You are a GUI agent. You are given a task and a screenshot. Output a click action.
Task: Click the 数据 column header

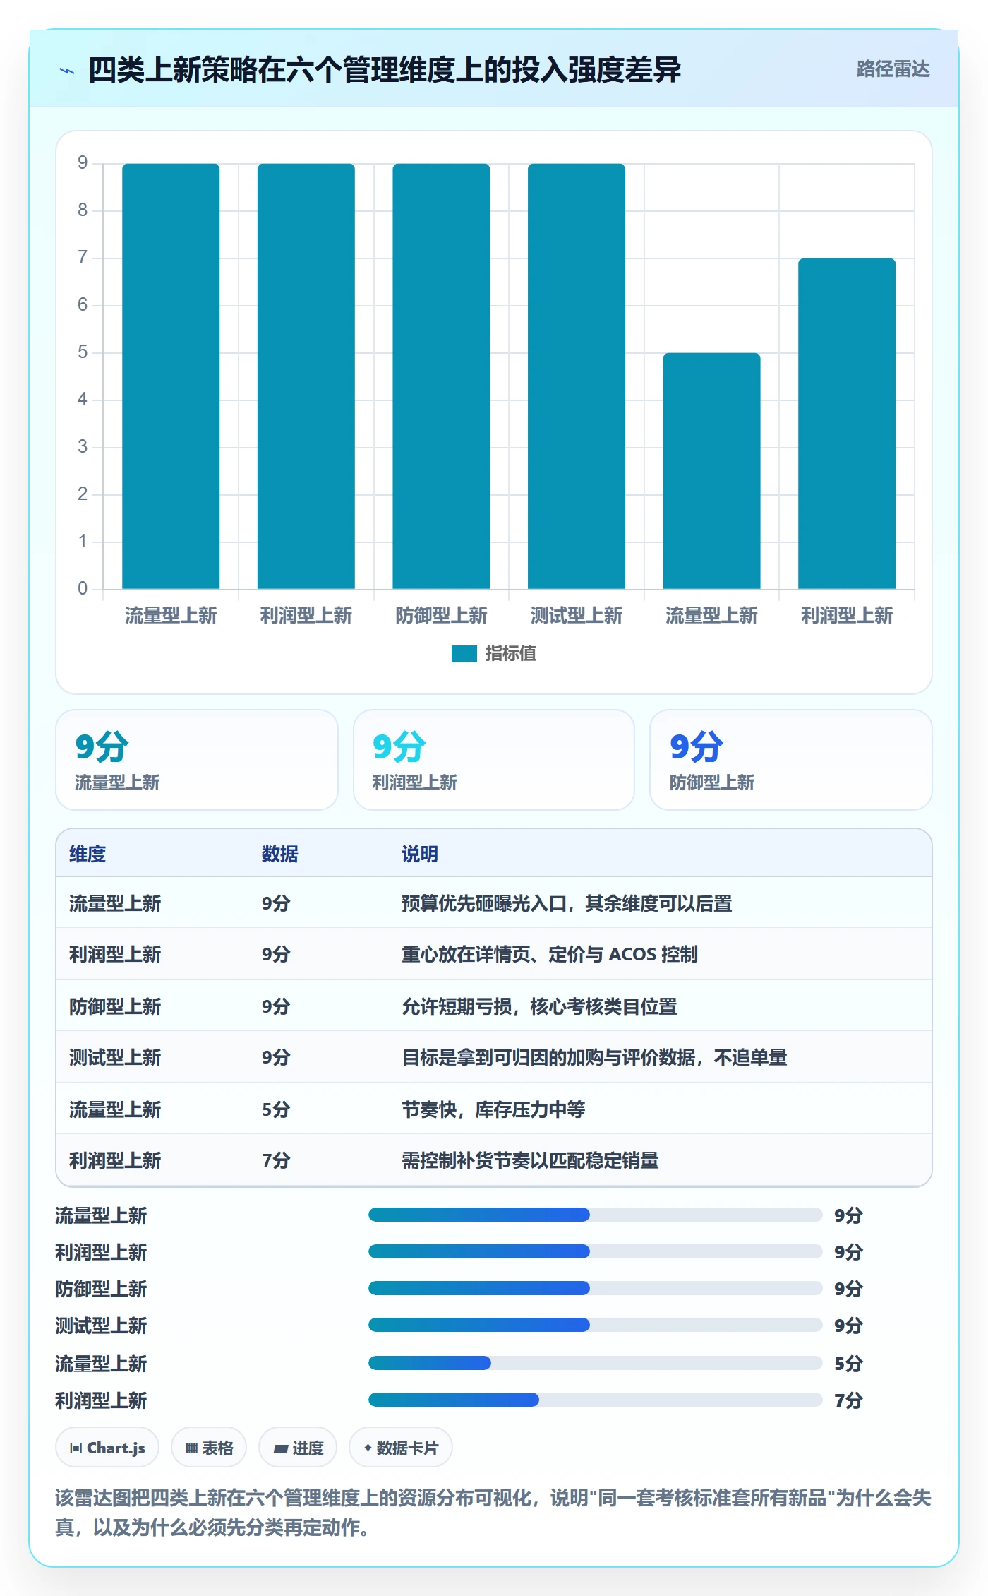click(279, 854)
